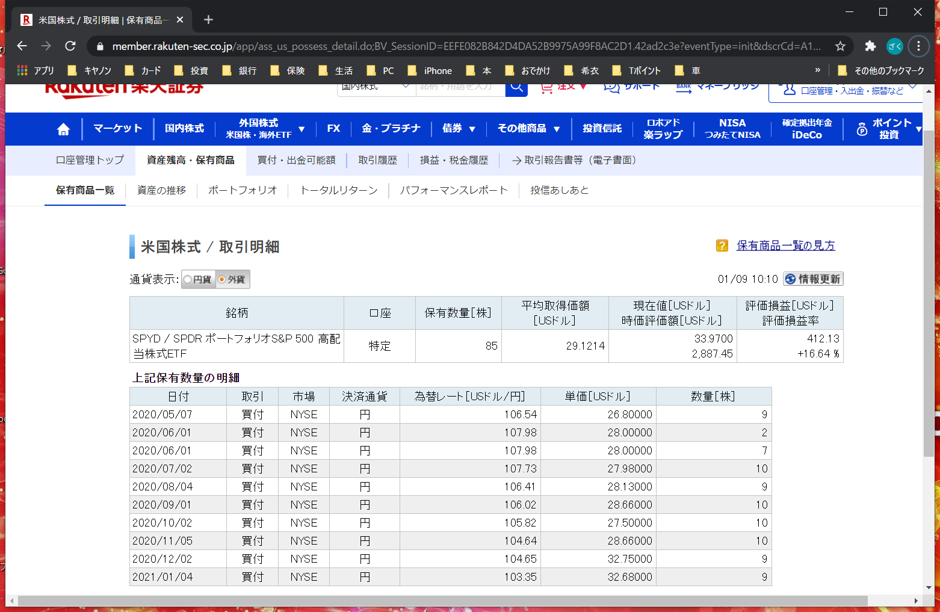The image size is (940, 612).
Task: Switch to 損益・税金履歴 tab
Action: (x=454, y=161)
